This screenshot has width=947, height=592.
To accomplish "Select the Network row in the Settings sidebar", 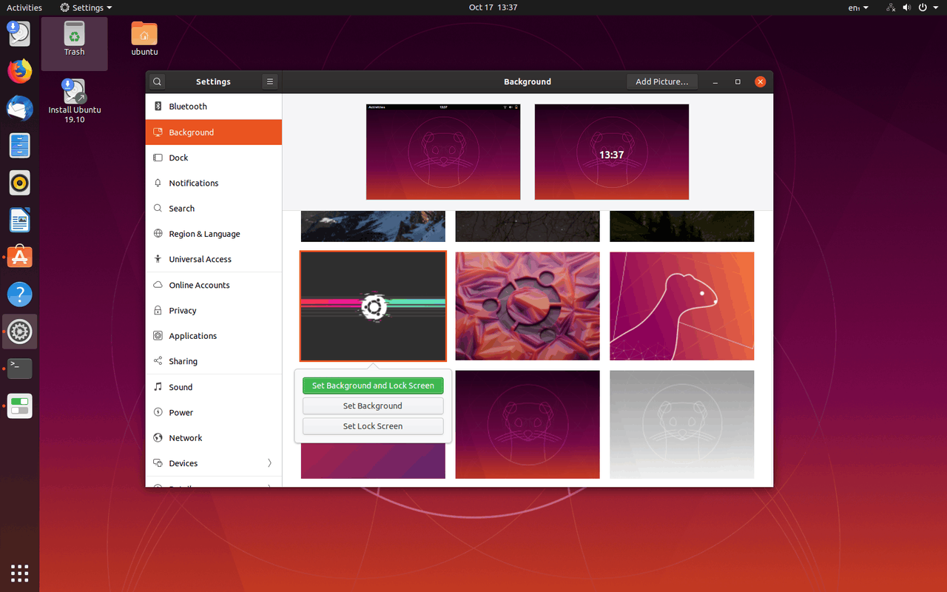I will pos(214,438).
